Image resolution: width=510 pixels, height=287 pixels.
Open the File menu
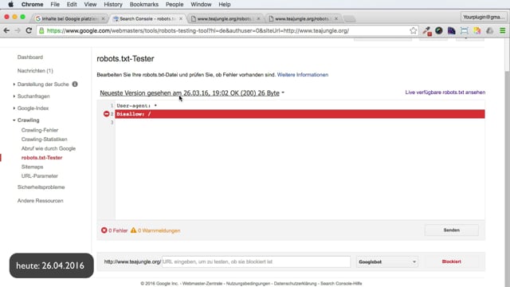[x=55, y=4]
